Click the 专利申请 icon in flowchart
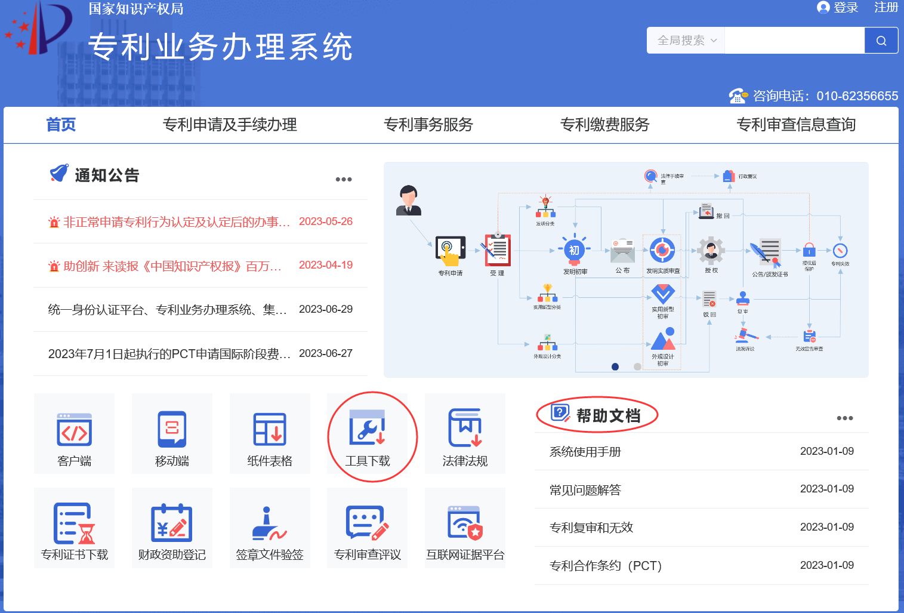Image resolution: width=904 pixels, height=613 pixels. (x=450, y=251)
